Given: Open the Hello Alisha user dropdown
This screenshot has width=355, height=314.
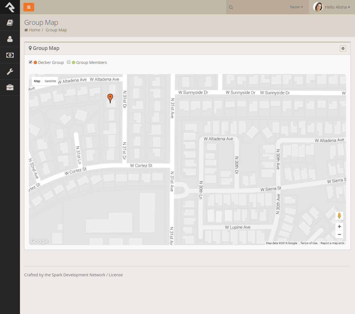Looking at the screenshot, I should coord(332,7).
